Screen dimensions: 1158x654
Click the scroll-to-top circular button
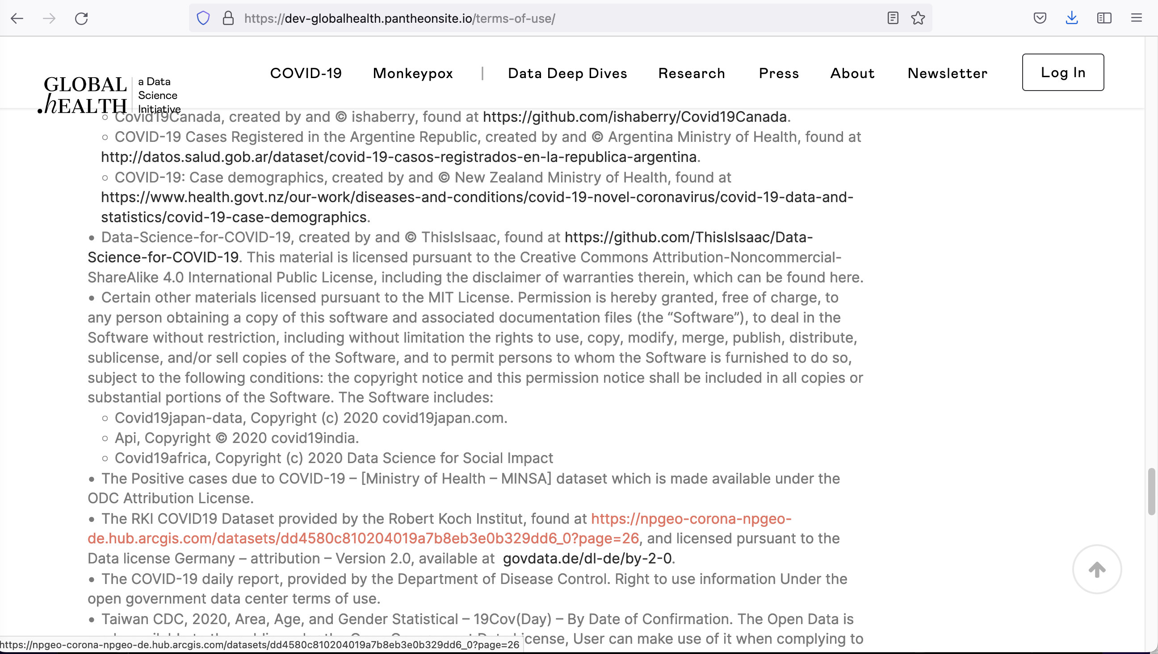click(x=1098, y=569)
